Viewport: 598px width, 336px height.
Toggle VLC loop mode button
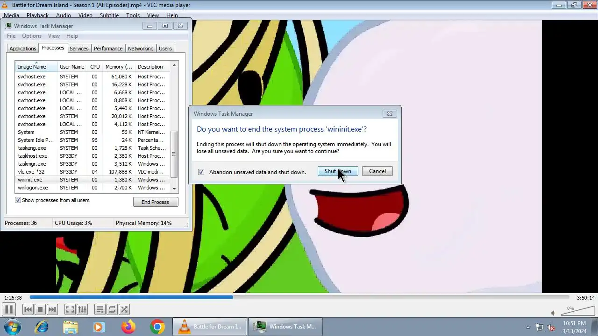tap(112, 309)
